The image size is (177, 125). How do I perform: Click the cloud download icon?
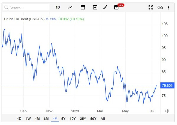[x=160, y=7]
